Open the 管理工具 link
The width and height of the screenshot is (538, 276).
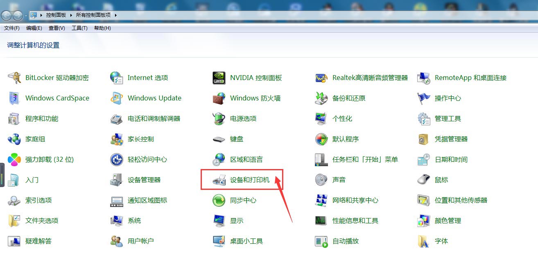tap(448, 118)
